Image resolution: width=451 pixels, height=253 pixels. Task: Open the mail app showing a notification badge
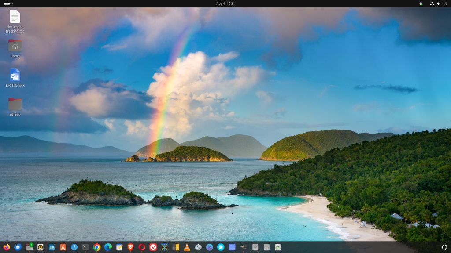[x=30, y=247]
